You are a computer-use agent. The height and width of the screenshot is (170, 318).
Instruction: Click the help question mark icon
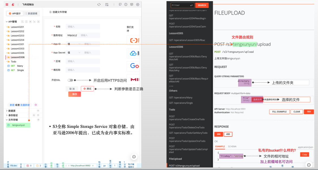point(126,5)
